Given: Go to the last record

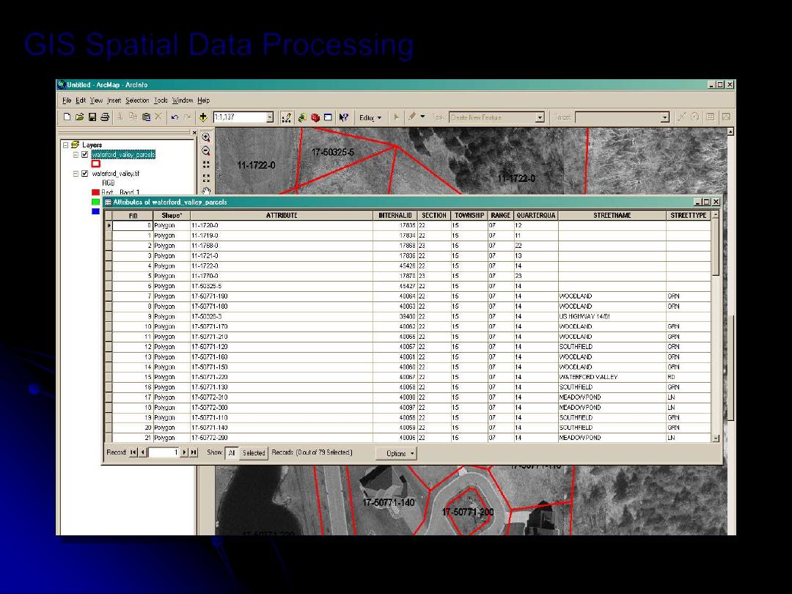Looking at the screenshot, I should click(194, 452).
